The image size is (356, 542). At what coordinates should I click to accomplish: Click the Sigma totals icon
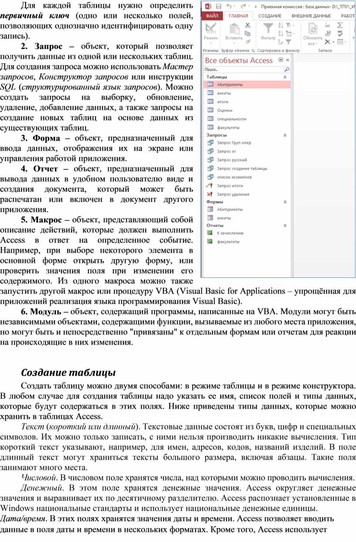(340, 25)
